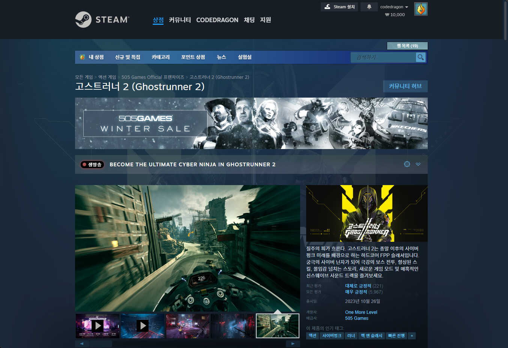Open the 커뮤니티 허브 button
508x348 pixels.
tap(405, 86)
